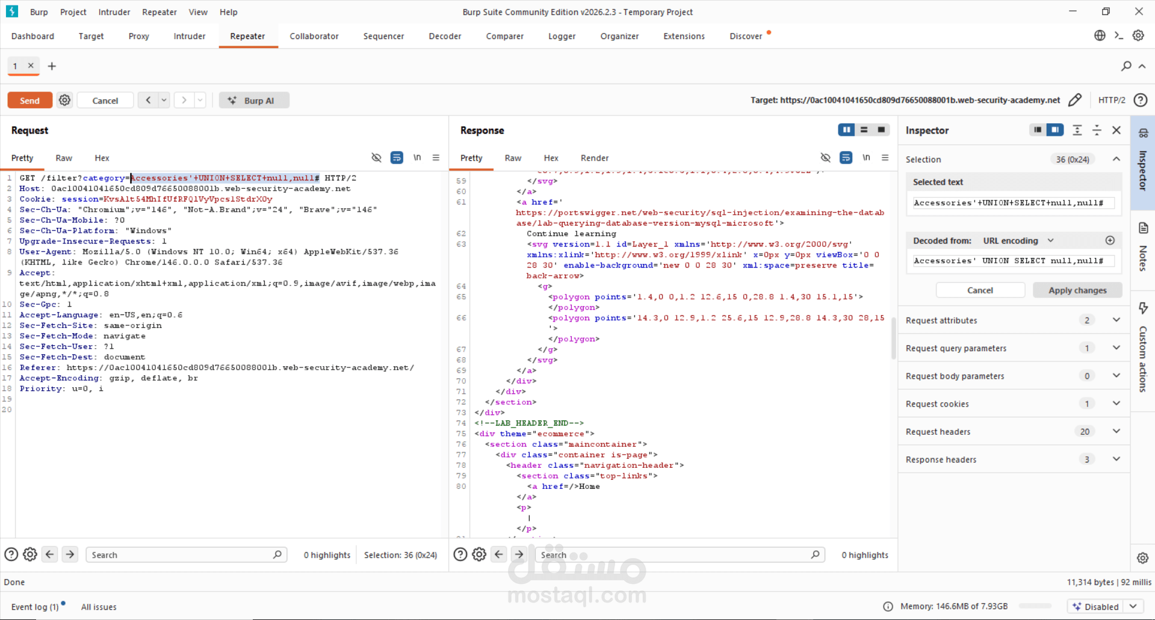Image resolution: width=1155 pixels, height=620 pixels.
Task: Open the proxy/browser globe icon in the top bar
Action: (x=1100, y=35)
